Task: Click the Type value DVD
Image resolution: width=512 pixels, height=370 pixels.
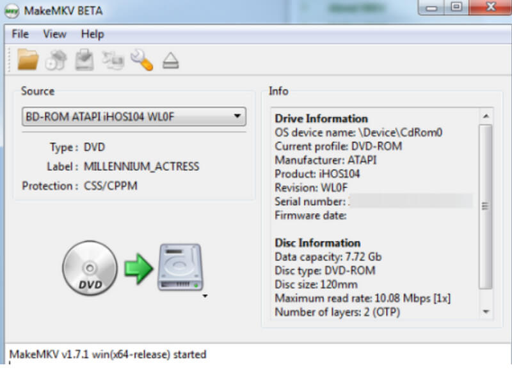Action: (94, 148)
